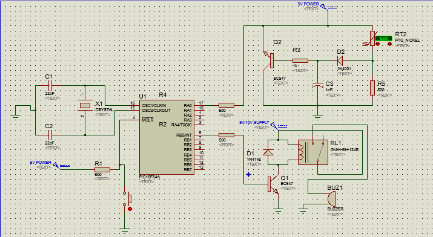
Task: Select the 5V POWER terminal above RT2
Action: click(x=323, y=7)
